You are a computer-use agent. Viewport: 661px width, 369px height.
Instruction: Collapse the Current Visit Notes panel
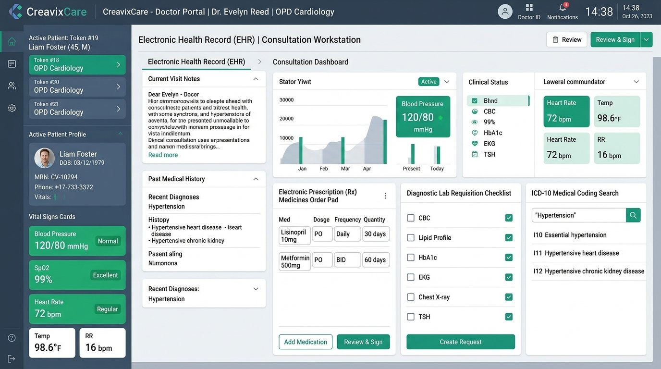click(x=256, y=79)
